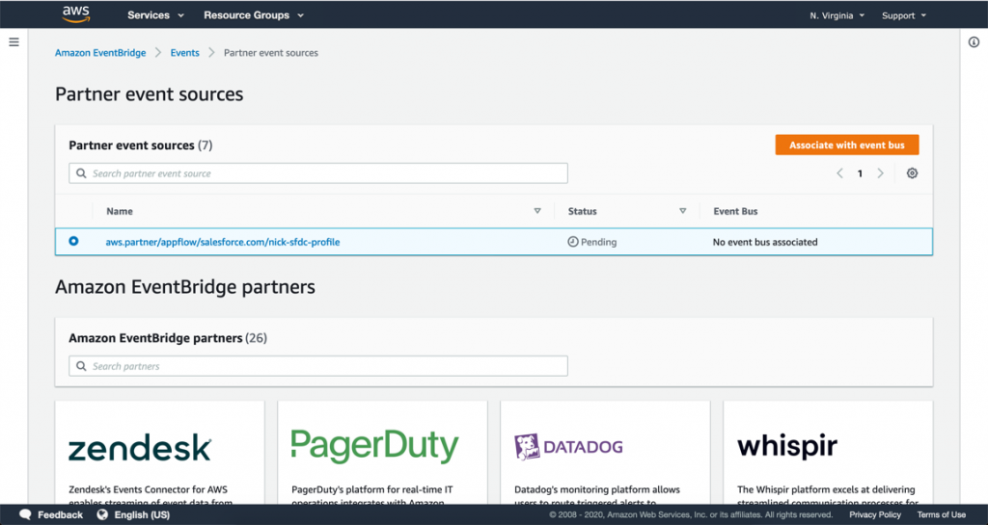Open the Services dropdown menu

point(155,15)
